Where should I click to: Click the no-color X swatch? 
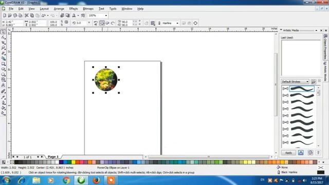pyautogui.click(x=12, y=162)
